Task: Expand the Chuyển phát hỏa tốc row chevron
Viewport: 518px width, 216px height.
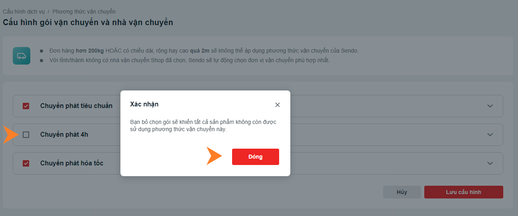Action: [490, 163]
